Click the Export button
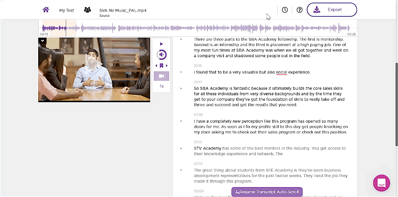Viewport: 398px width, 197px height. click(332, 10)
